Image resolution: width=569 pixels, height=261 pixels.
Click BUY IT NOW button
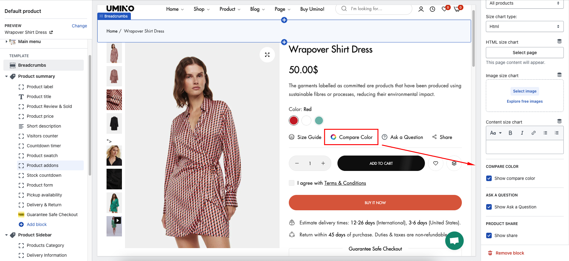pyautogui.click(x=375, y=203)
